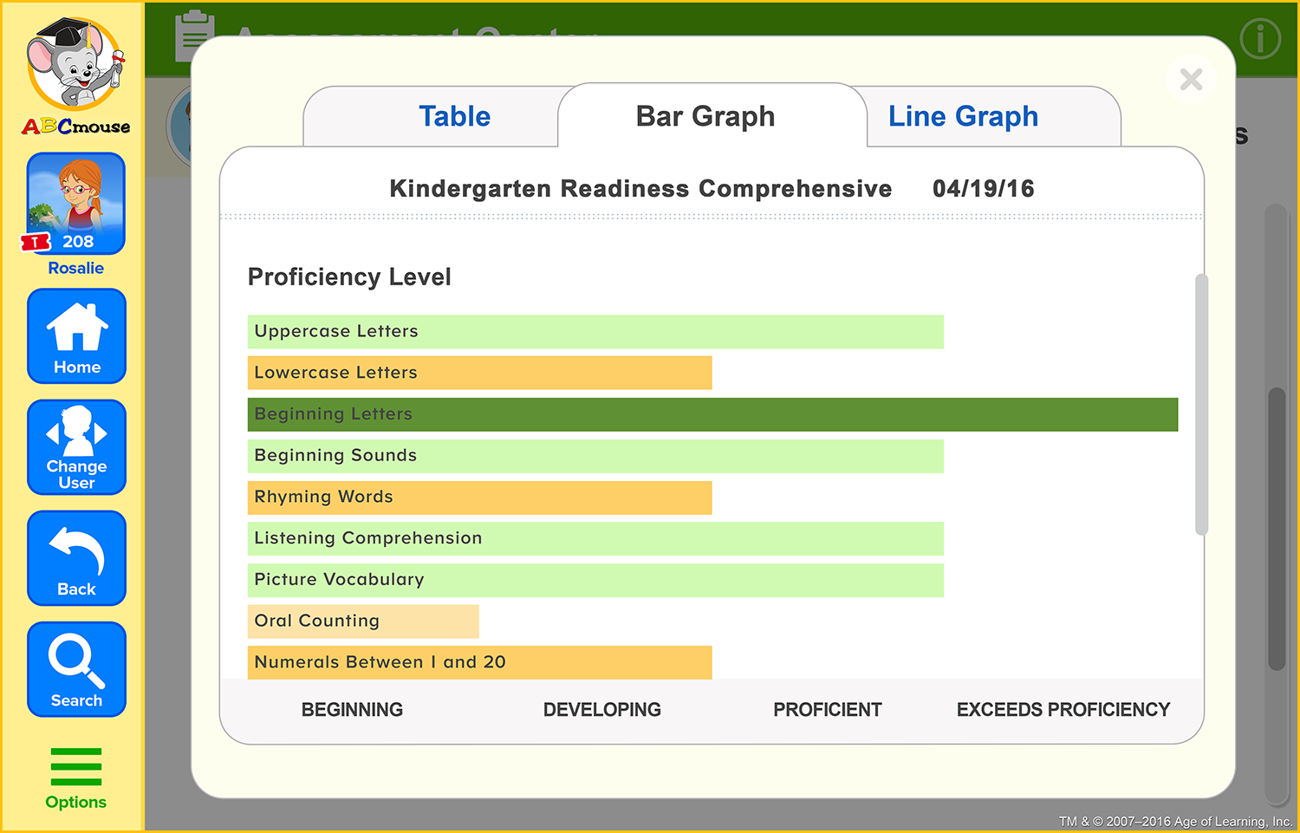1300x833 pixels.
Task: Click the Listening Comprehension bar
Action: (x=595, y=538)
